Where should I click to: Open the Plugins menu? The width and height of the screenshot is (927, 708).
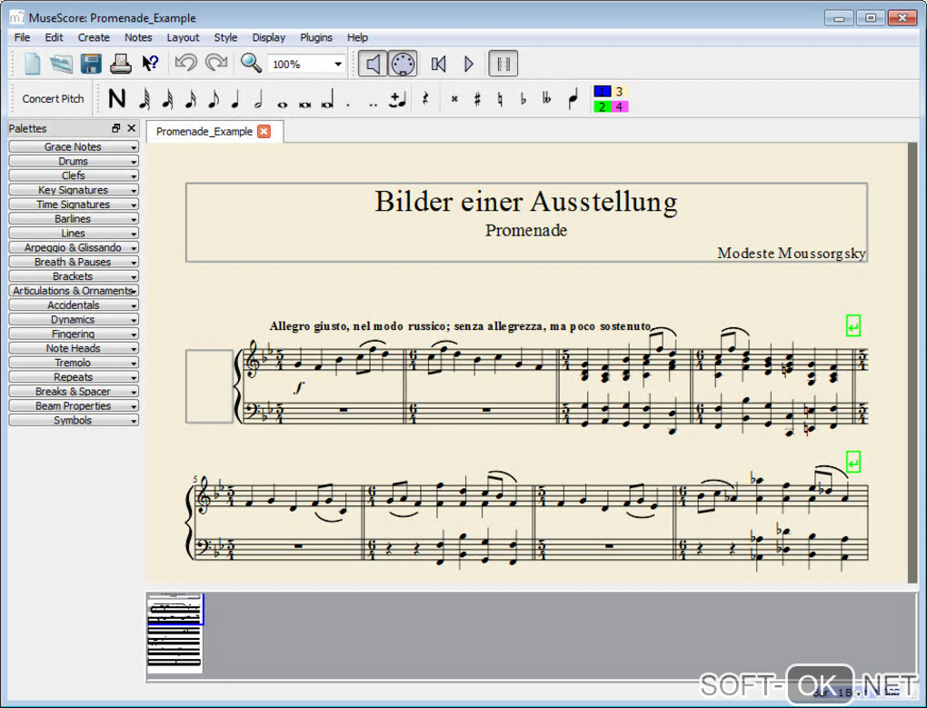click(315, 37)
